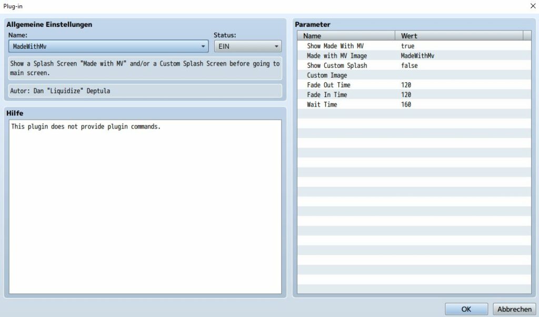Cancel the dialog via Abbrechen
The image size is (539, 317).
click(x=513, y=309)
